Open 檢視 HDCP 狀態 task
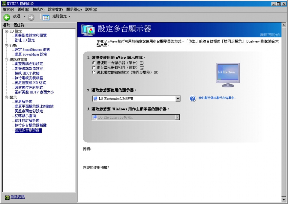The height and width of the screenshot is (204, 288). click(27, 73)
